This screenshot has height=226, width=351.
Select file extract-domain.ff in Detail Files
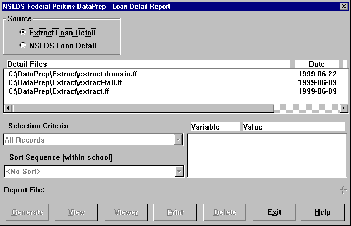73,74
